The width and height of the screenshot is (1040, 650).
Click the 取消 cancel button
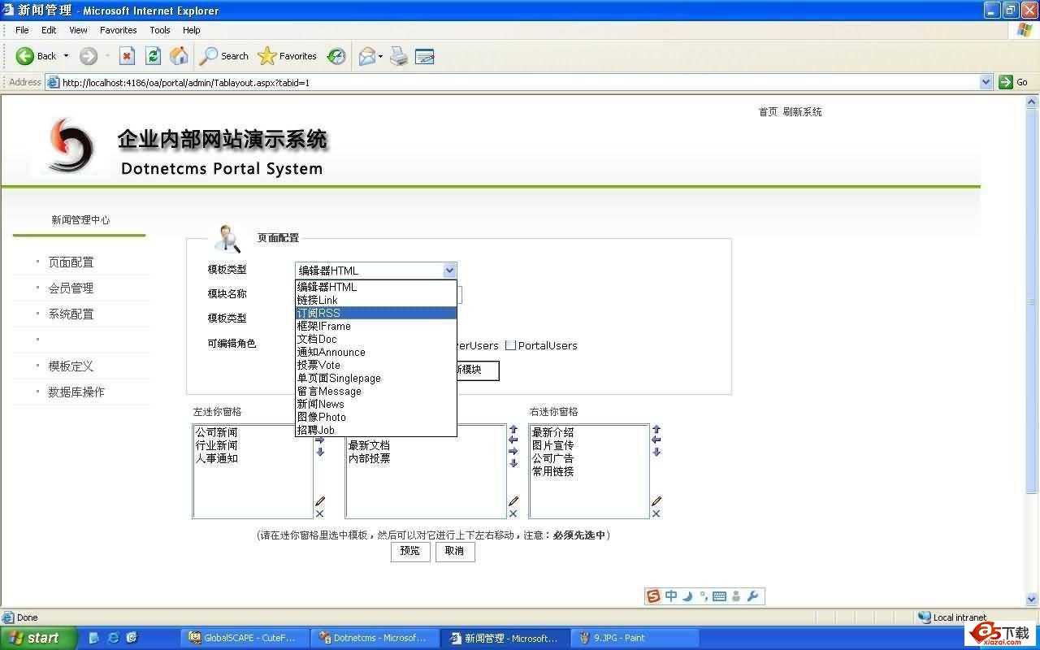tap(455, 551)
